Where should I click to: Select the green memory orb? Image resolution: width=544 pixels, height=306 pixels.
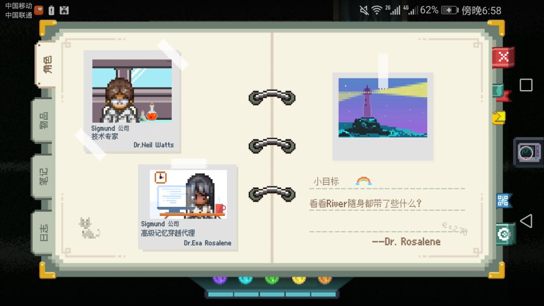click(272, 279)
